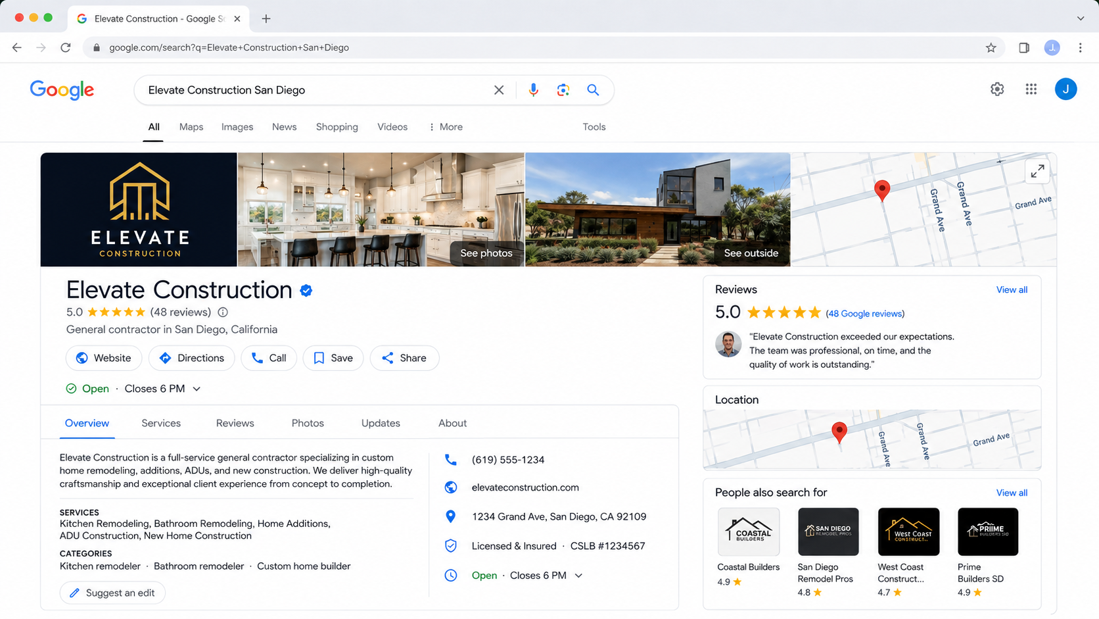The width and height of the screenshot is (1099, 619).
Task: Click the search input field
Action: point(316,90)
